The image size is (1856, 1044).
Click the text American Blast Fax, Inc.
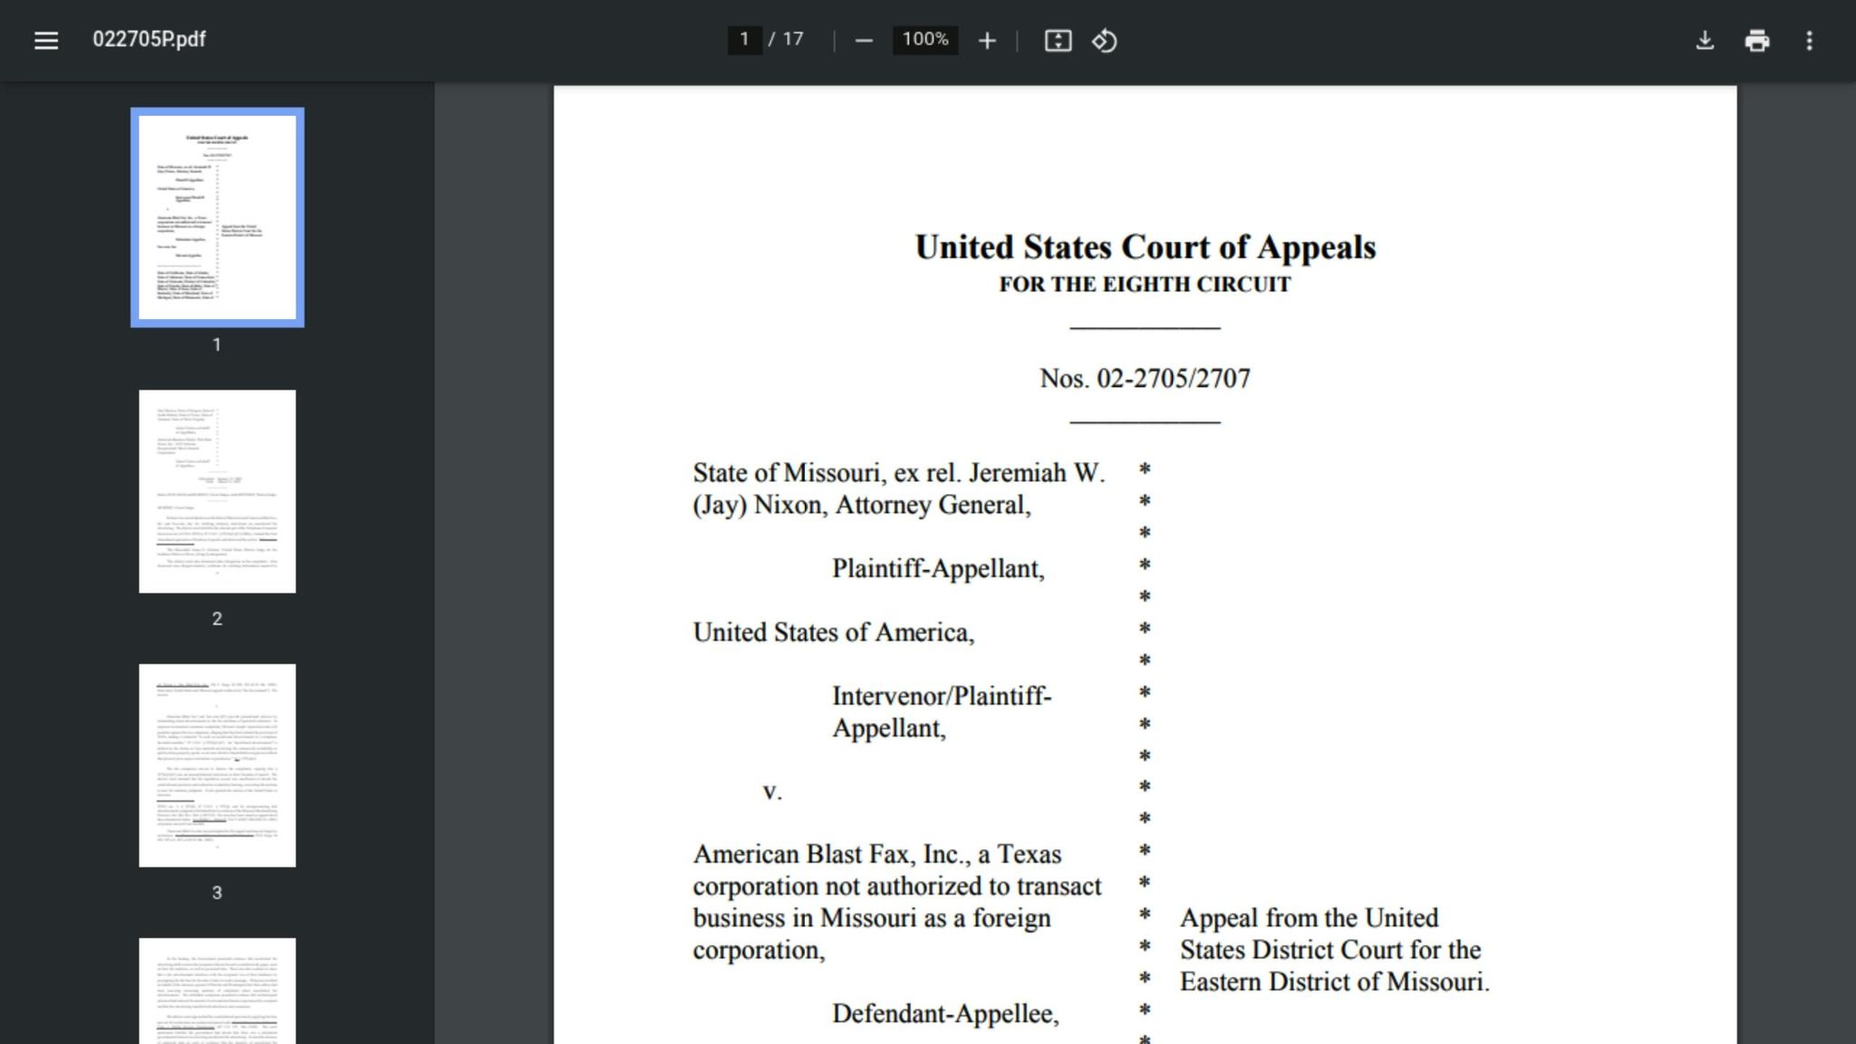832,855
